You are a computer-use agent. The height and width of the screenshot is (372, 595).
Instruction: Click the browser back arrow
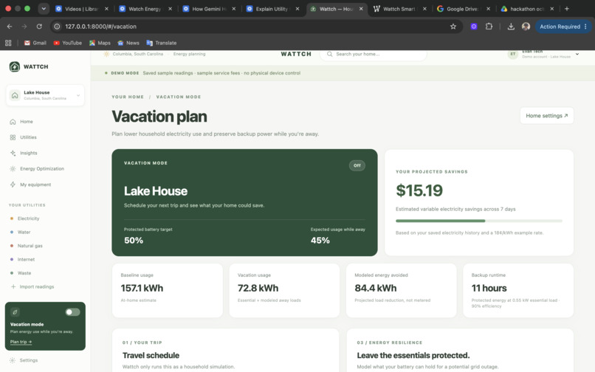tap(10, 27)
